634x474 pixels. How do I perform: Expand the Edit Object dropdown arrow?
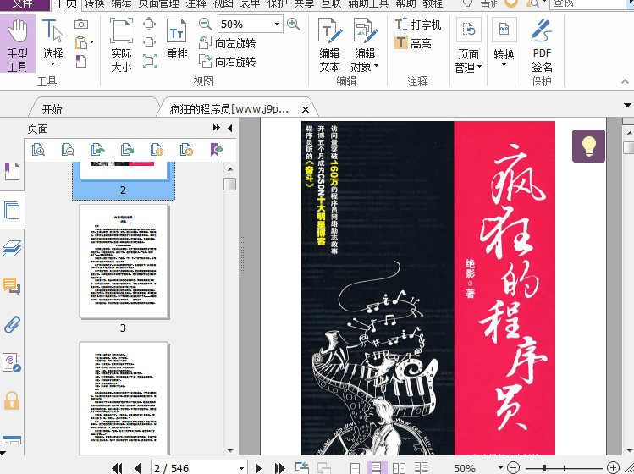pos(377,66)
